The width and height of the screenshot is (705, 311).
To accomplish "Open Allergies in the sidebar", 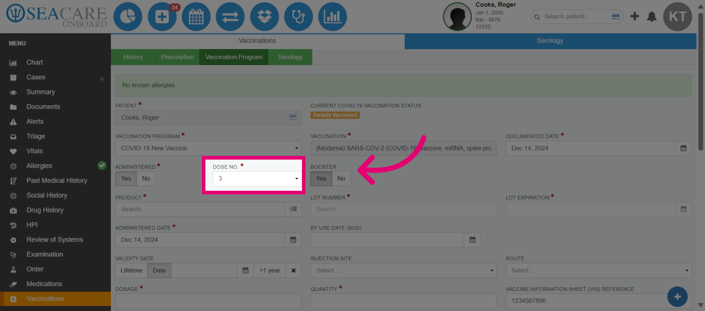I will 55,166.
